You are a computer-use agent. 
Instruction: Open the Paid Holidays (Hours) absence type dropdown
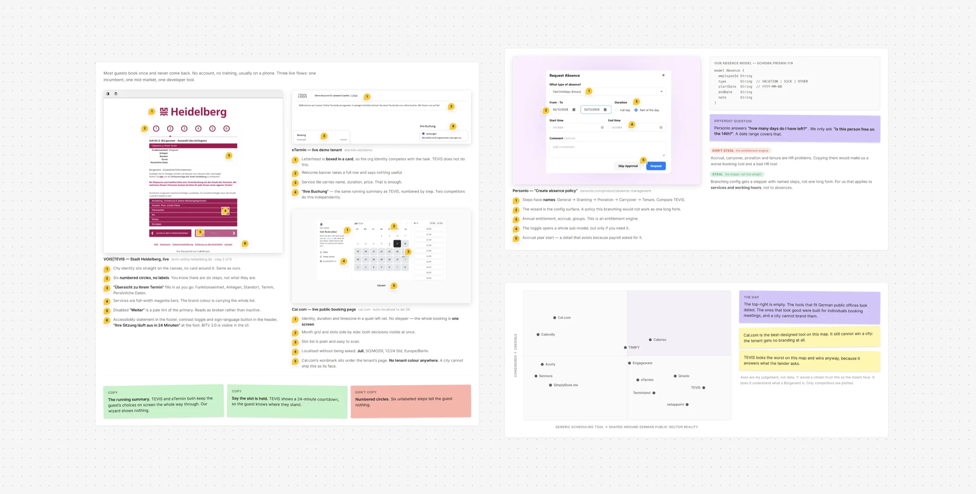607,92
